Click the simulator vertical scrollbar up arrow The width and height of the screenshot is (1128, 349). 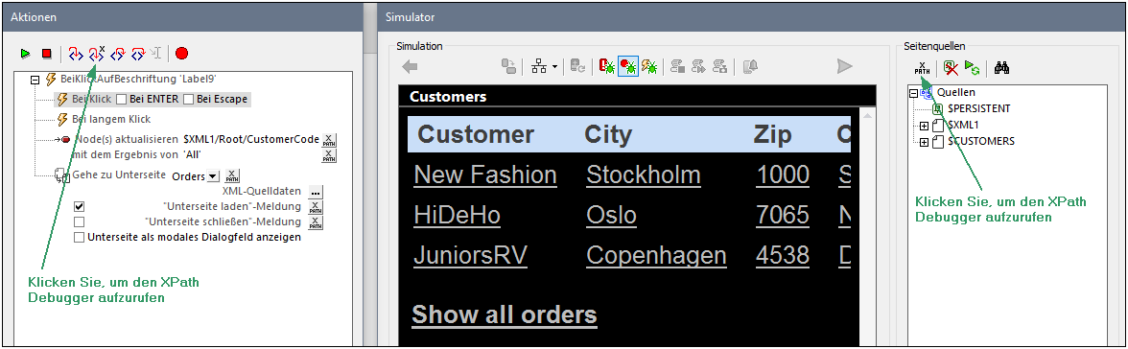click(x=866, y=115)
